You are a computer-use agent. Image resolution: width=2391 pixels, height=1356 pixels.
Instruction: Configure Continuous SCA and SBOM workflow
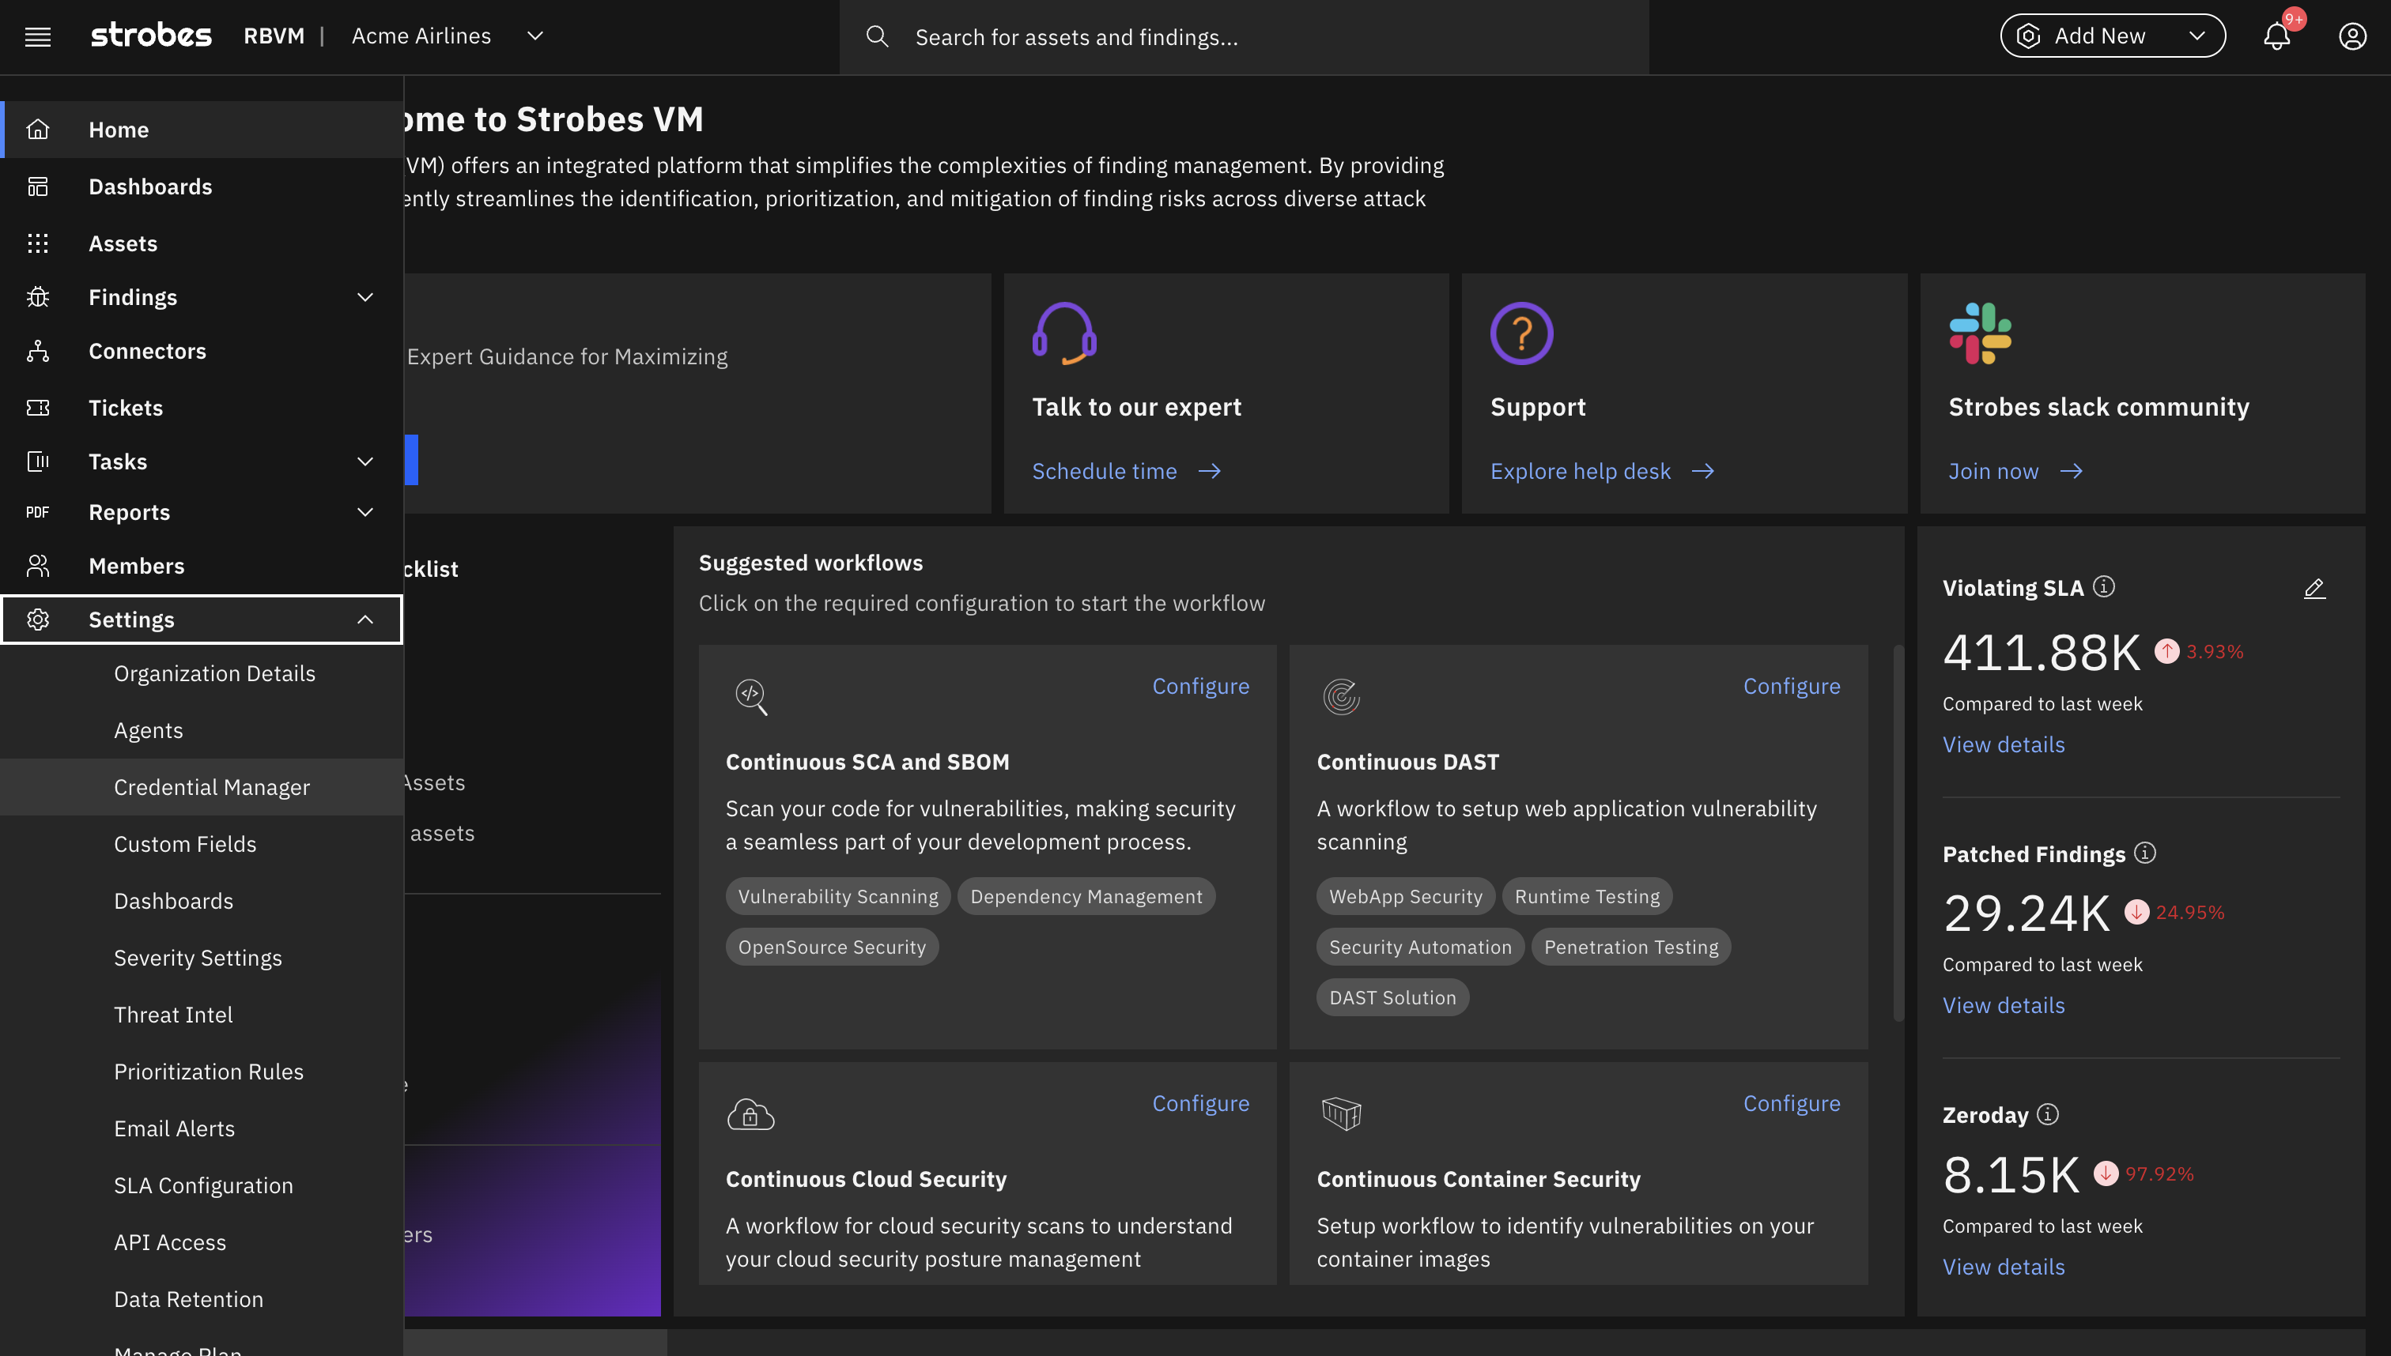pos(1200,685)
